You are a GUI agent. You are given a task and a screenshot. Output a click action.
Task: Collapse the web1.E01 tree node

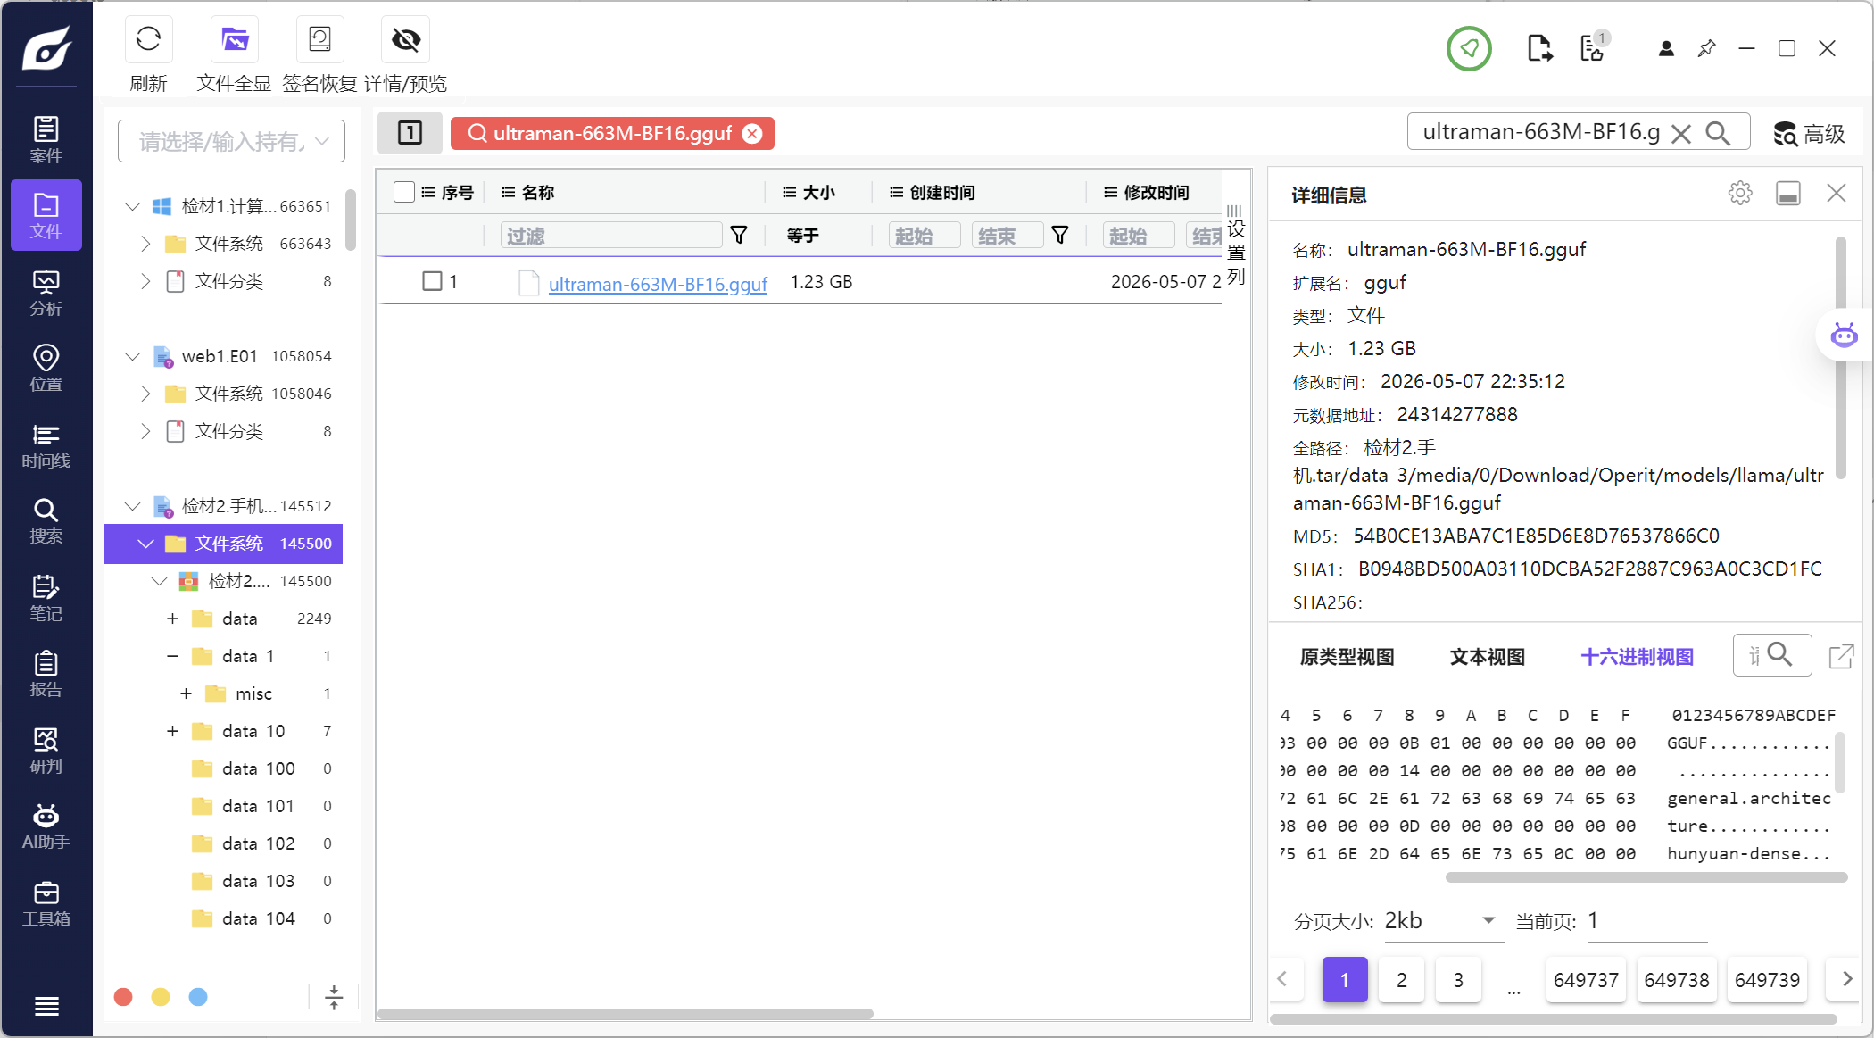pos(133,356)
